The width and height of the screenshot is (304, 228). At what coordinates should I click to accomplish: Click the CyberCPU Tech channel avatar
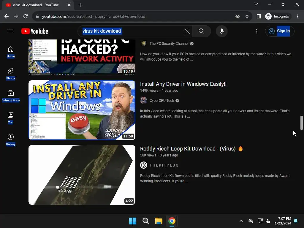point(144,100)
